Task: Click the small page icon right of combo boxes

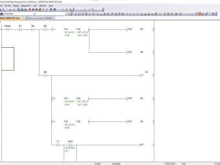Action: pyautogui.click(x=69, y=14)
